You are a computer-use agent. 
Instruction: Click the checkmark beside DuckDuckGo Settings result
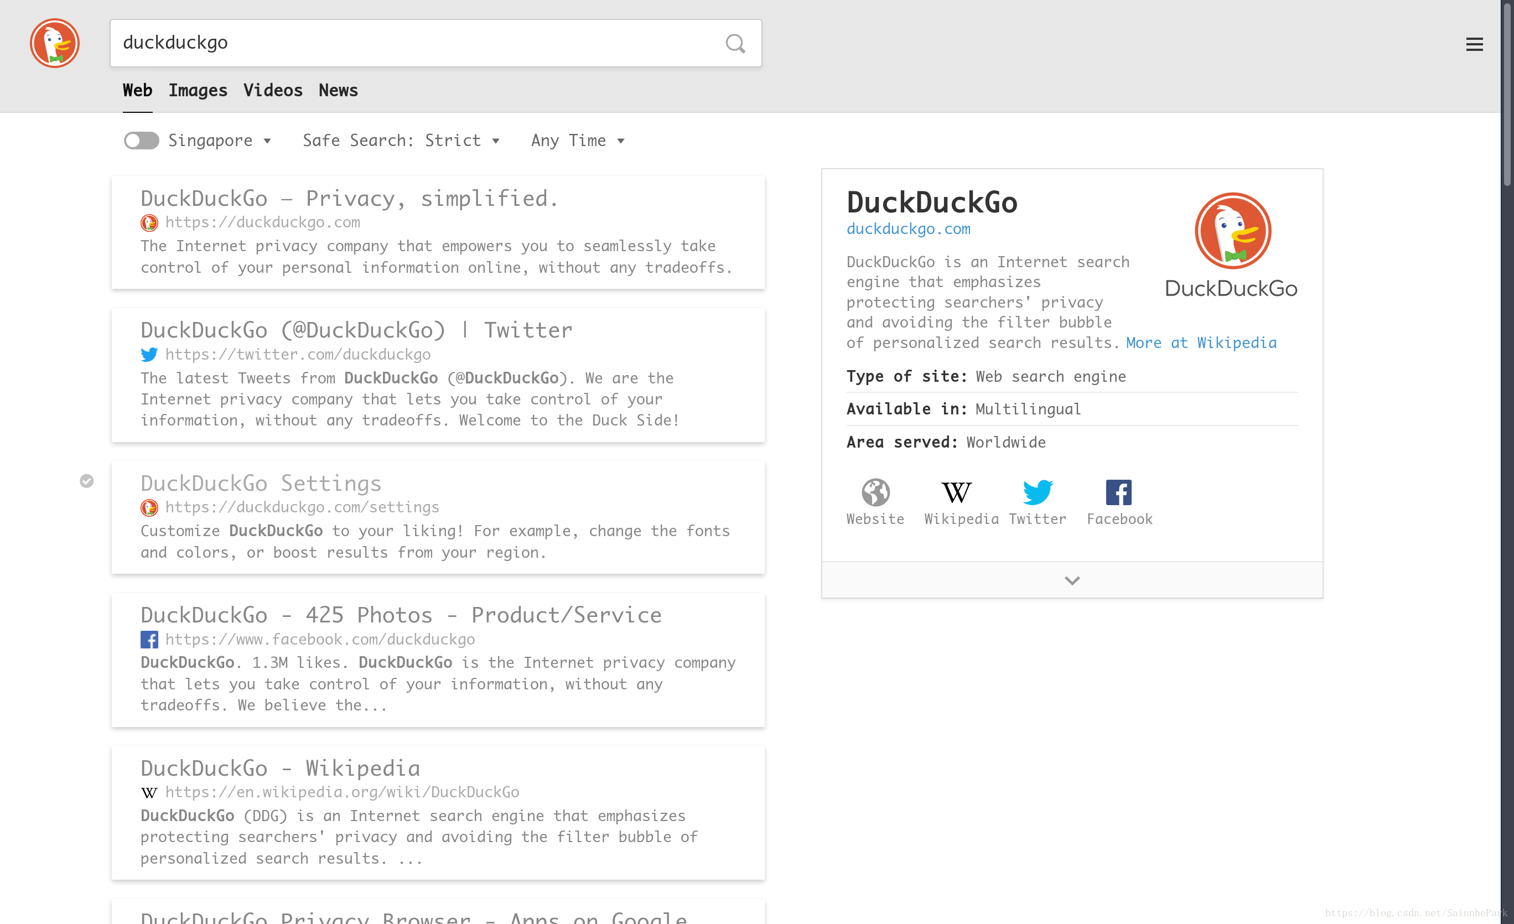pos(87,481)
